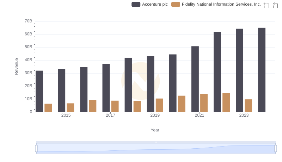Select the Accenture bar for 2015

pos(61,91)
